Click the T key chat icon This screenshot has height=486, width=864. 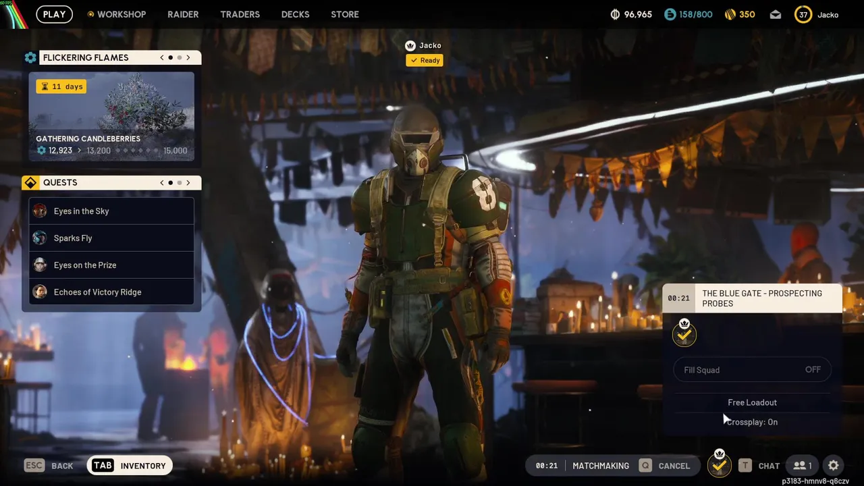pyautogui.click(x=745, y=465)
